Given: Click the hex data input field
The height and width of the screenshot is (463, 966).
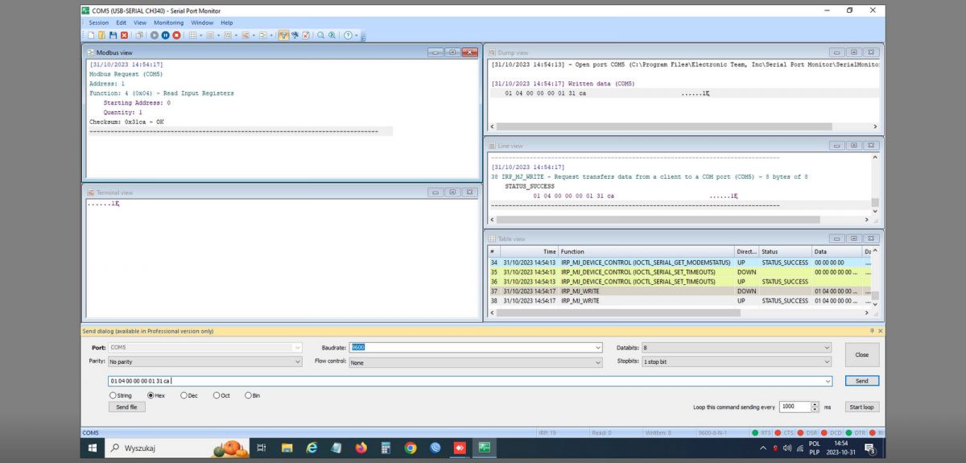Looking at the screenshot, I should point(467,381).
